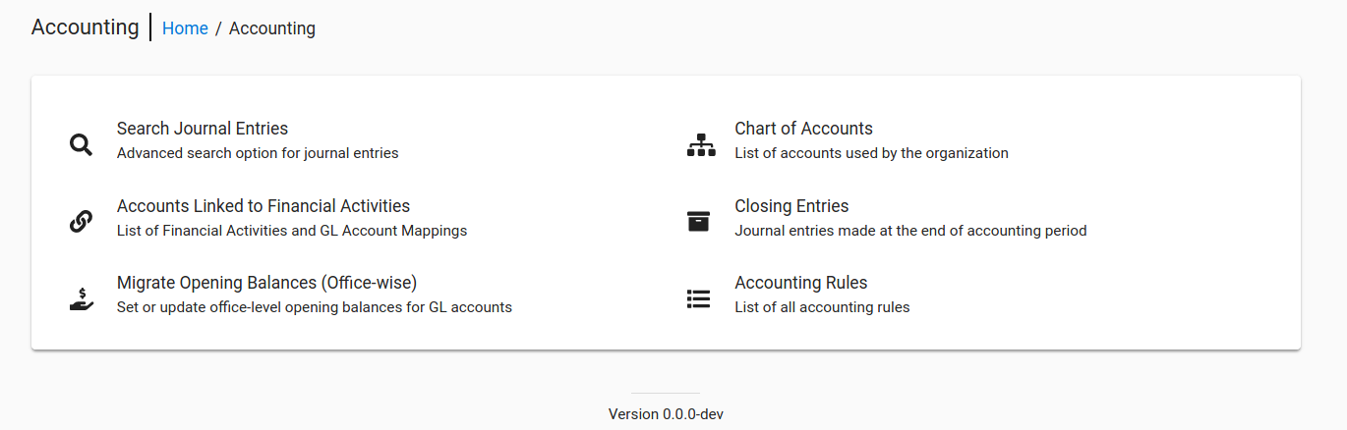Image resolution: width=1347 pixels, height=430 pixels.
Task: Click the Accounting page title
Action: tap(86, 27)
